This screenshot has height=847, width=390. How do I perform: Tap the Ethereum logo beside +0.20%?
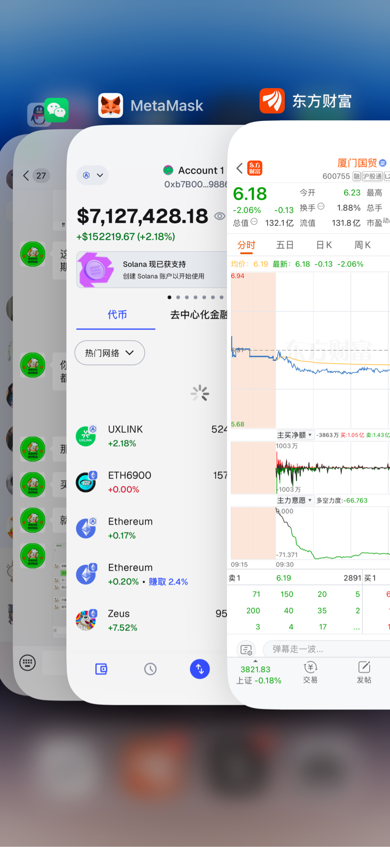coord(86,574)
